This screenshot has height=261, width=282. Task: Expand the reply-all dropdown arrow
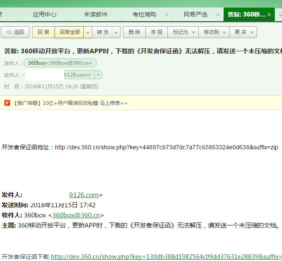coord(88,32)
